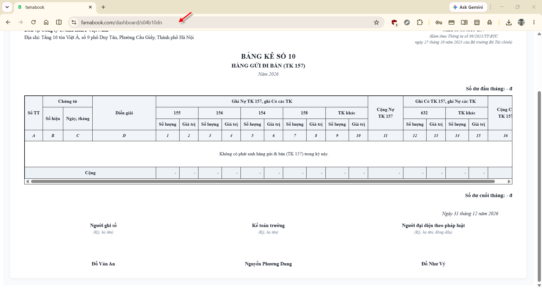Click the "Người ghi sổ" signature heading
This screenshot has height=288, width=542.
click(103, 225)
